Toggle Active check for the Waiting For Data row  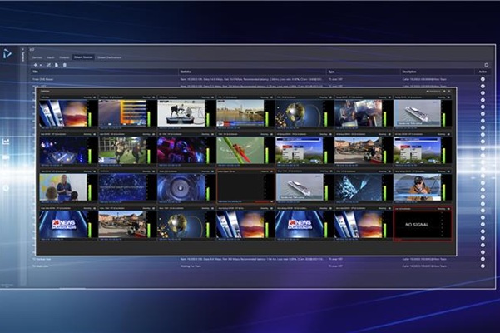point(483,266)
